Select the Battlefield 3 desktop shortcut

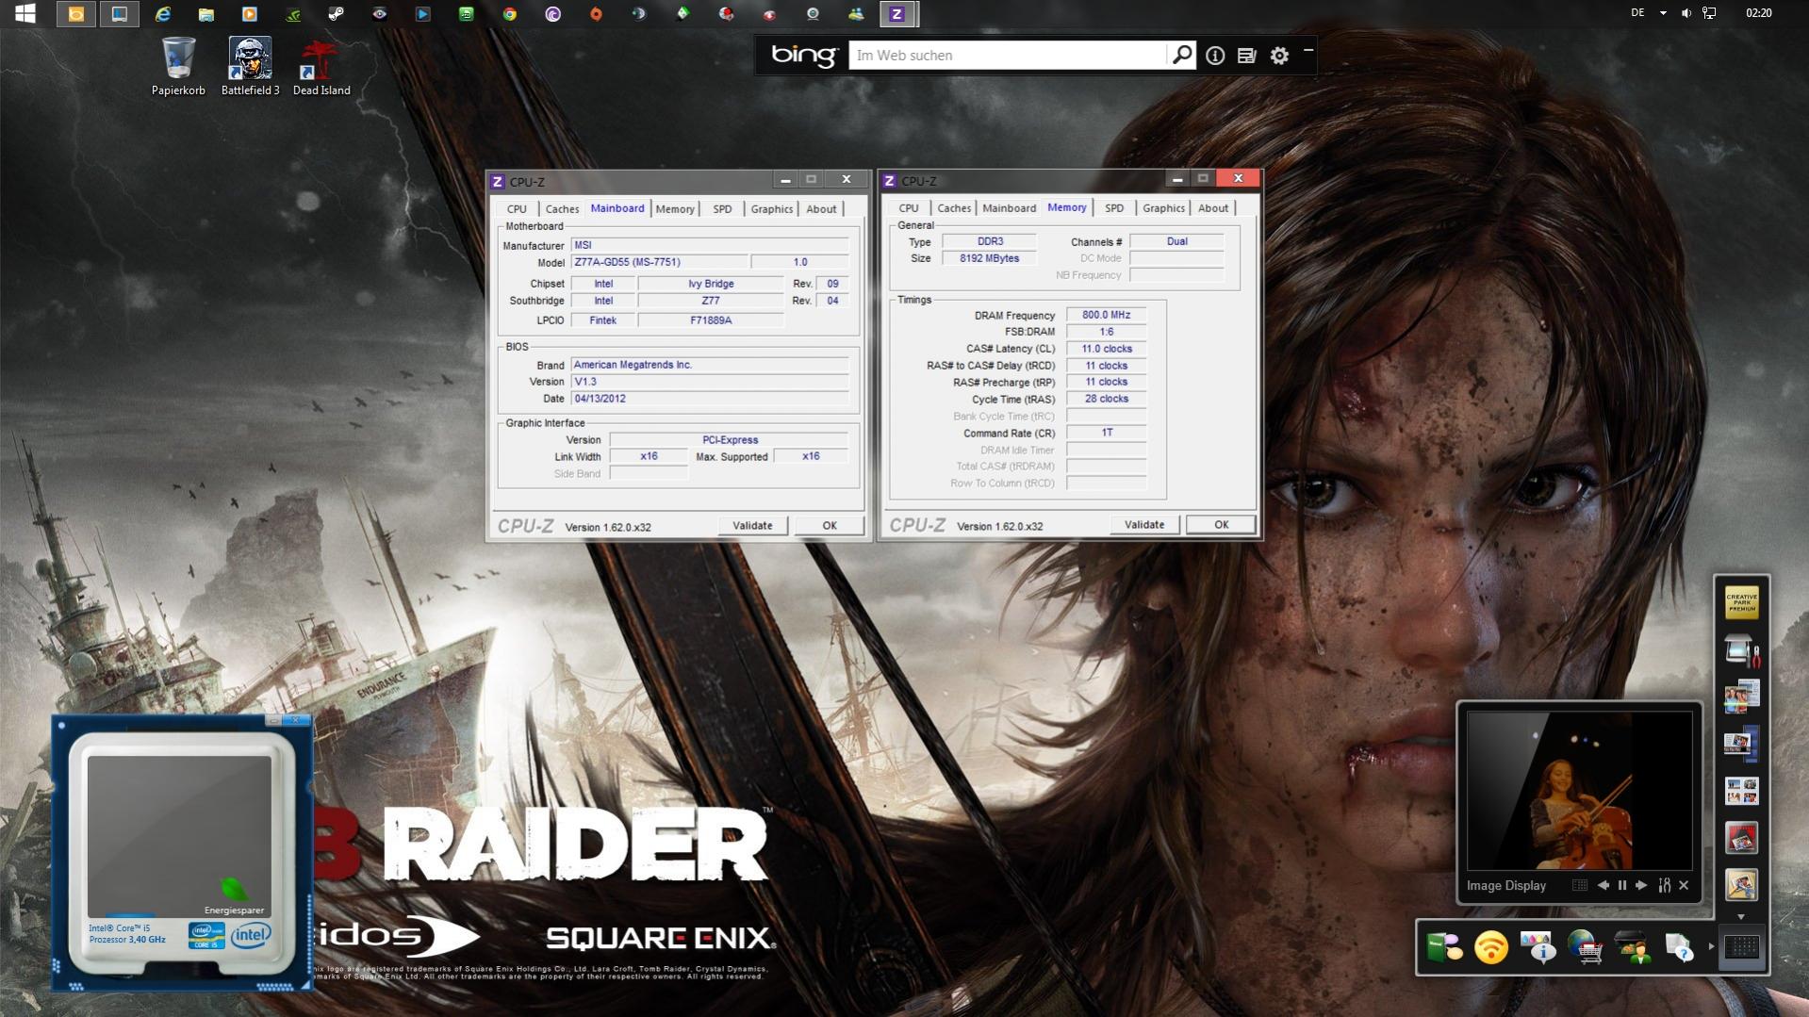click(x=250, y=66)
